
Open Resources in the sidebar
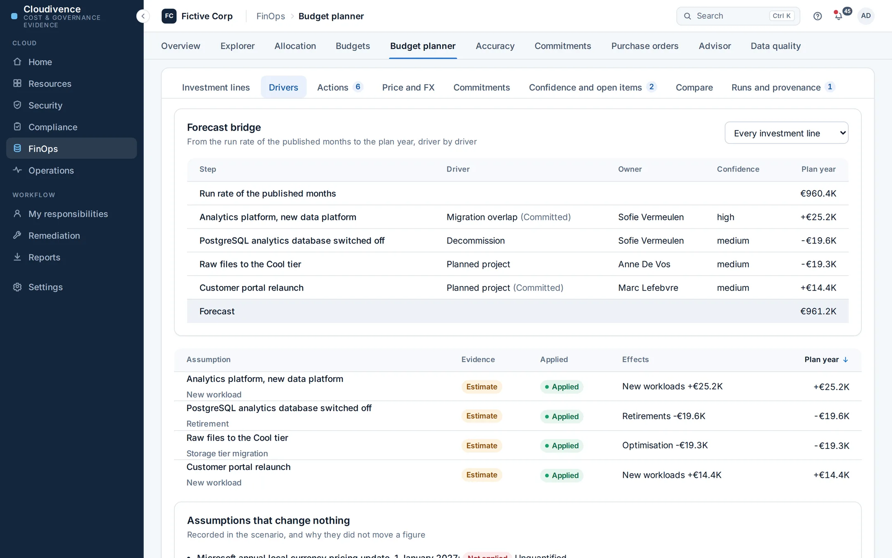(x=71, y=83)
